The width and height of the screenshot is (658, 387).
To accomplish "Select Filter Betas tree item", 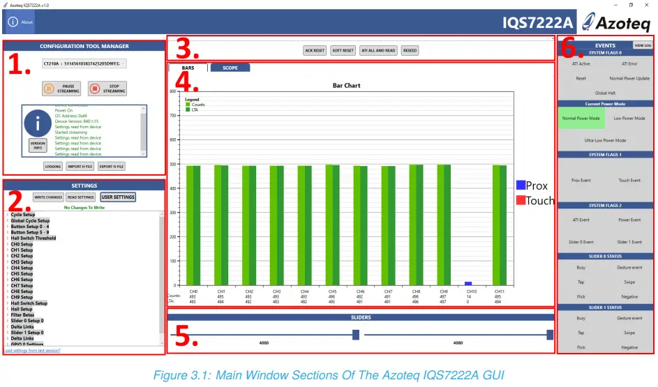I will pyautogui.click(x=22, y=315).
